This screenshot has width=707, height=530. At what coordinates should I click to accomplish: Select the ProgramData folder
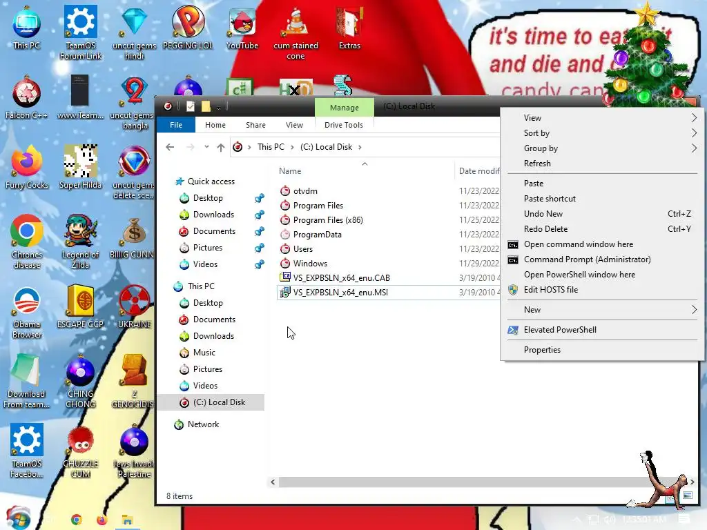click(317, 235)
